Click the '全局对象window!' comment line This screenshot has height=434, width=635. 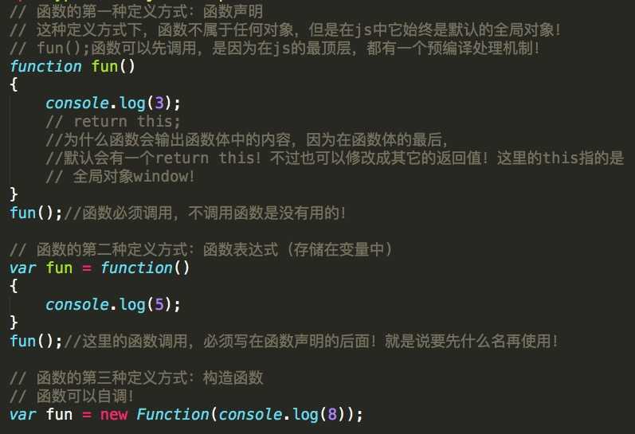pyautogui.click(x=120, y=177)
